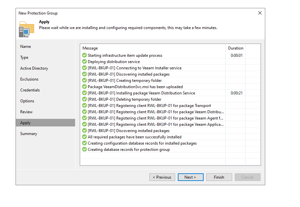
Task: Select 'Starting infrastructure item update process' row text
Action: pyautogui.click(x=125, y=55)
